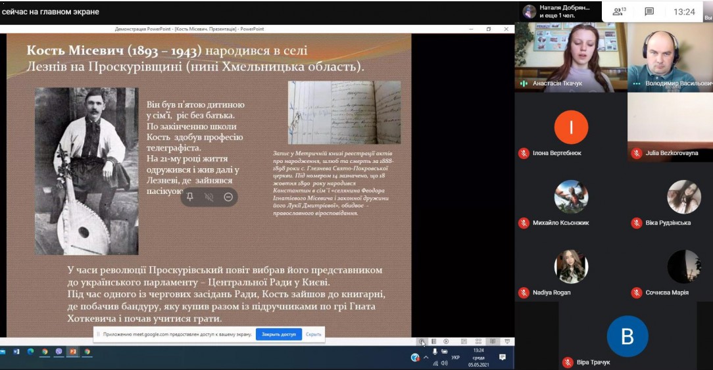This screenshot has height=370, width=713.
Task: Click the red muted mic icon by Михайло Ксьонжик
Action: coord(524,223)
